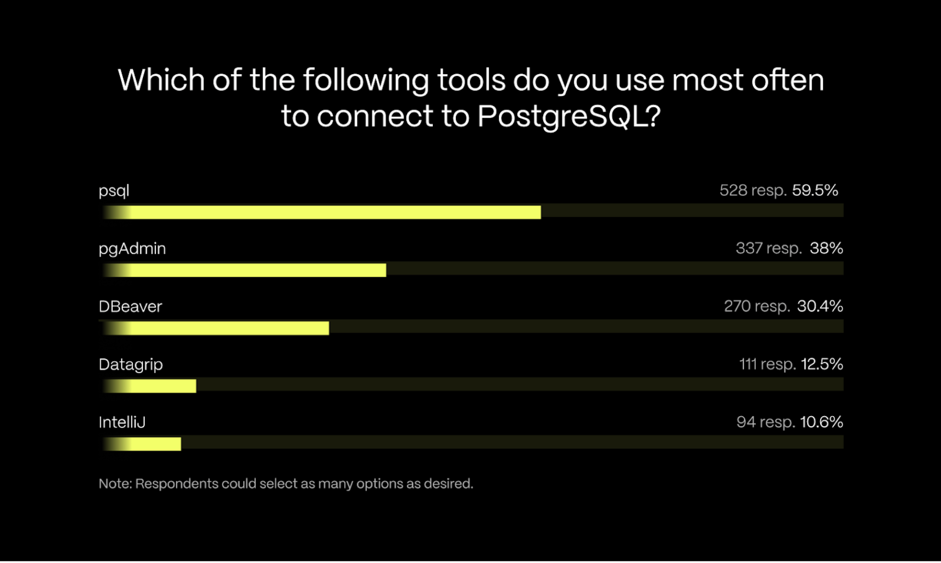Click the 94 resp. count

(765, 422)
